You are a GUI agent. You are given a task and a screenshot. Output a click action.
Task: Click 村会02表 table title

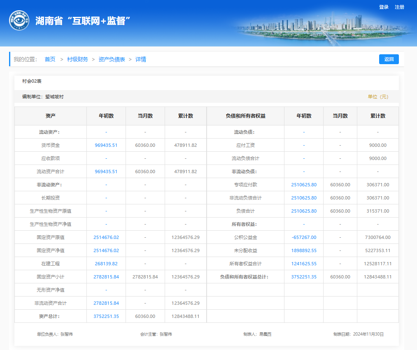tap(32, 81)
